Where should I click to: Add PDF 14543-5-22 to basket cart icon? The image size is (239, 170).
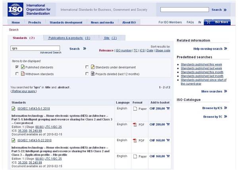pyautogui.click(x=168, y=140)
